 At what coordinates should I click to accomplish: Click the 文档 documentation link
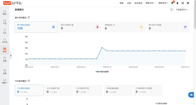pyautogui.click(x=129, y=3)
